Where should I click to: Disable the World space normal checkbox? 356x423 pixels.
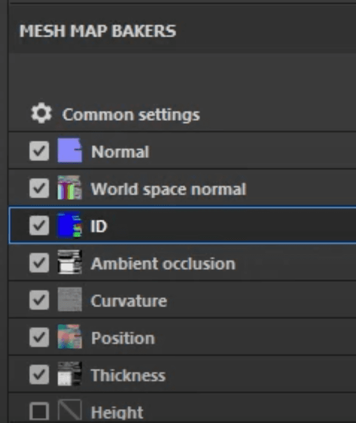[x=39, y=188]
